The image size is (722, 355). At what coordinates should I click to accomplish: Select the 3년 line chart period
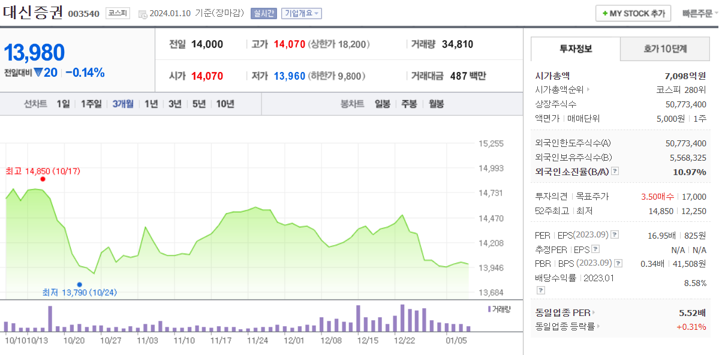(x=175, y=104)
